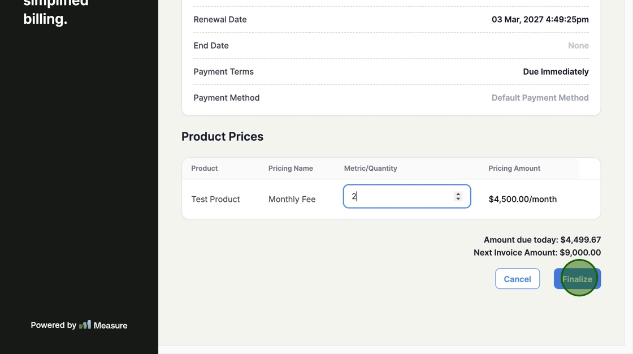Click the Measure brand name text
This screenshot has height=354, width=633.
pos(110,325)
